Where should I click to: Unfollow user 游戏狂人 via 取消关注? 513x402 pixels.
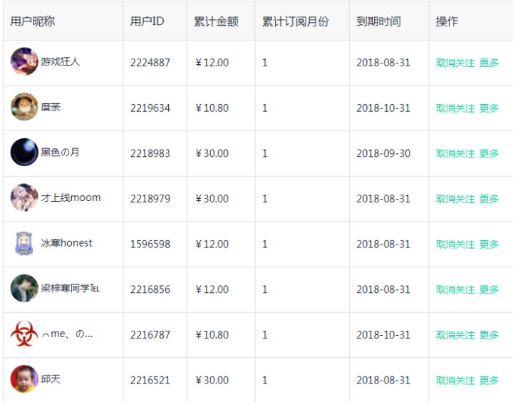coord(455,63)
